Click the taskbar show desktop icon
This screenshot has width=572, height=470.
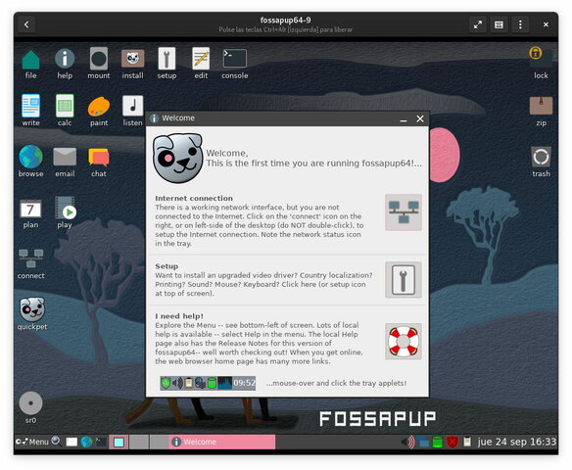coord(71,442)
